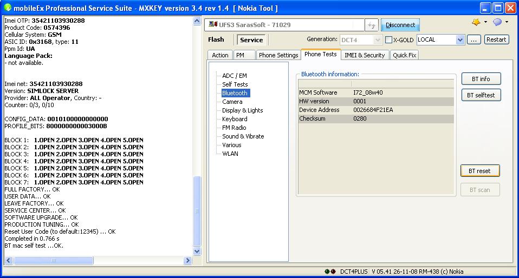Click the log horizontal scrollbar thumb

tap(53, 261)
